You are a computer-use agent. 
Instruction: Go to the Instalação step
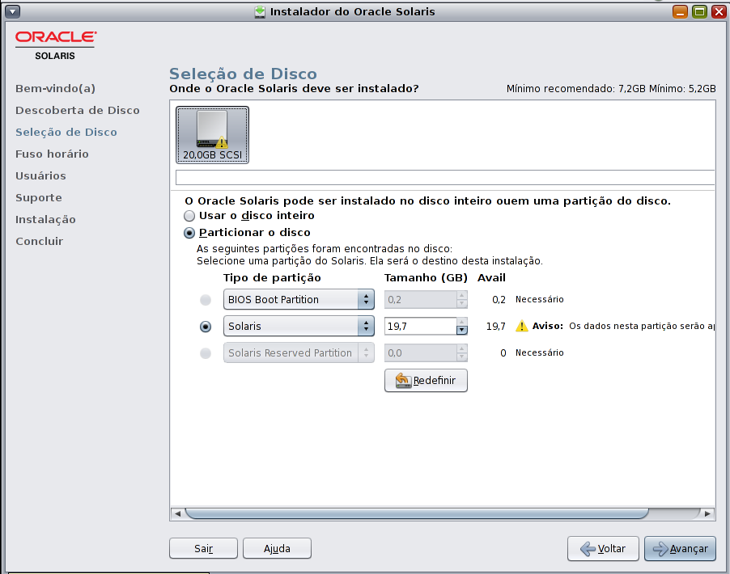pos(45,220)
